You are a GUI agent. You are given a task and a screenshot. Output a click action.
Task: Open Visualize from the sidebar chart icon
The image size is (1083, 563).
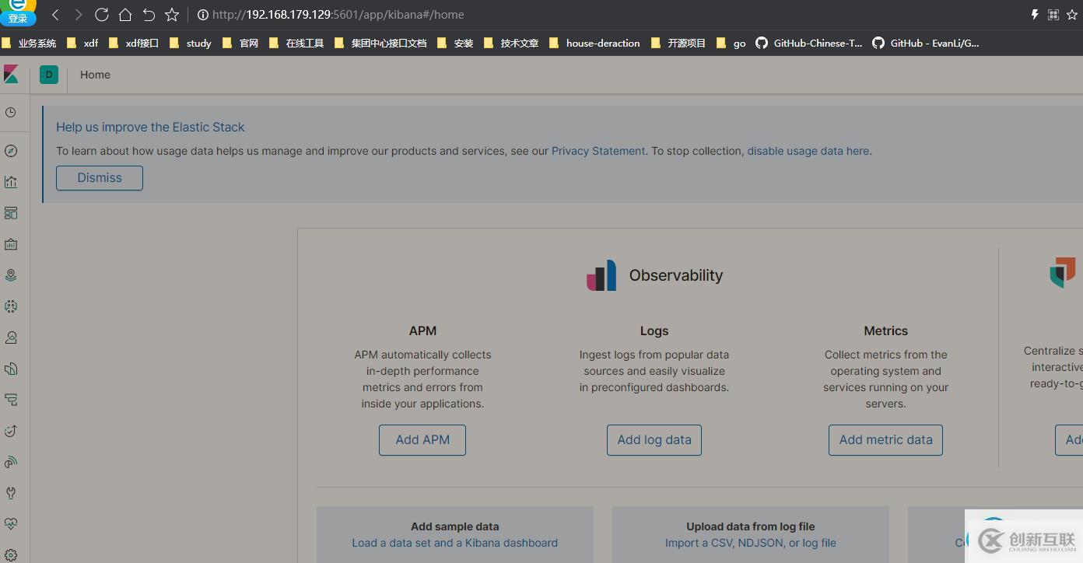(x=11, y=182)
